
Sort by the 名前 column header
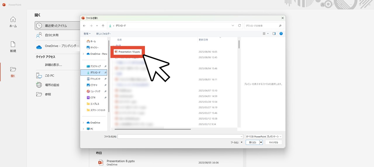click(120, 39)
